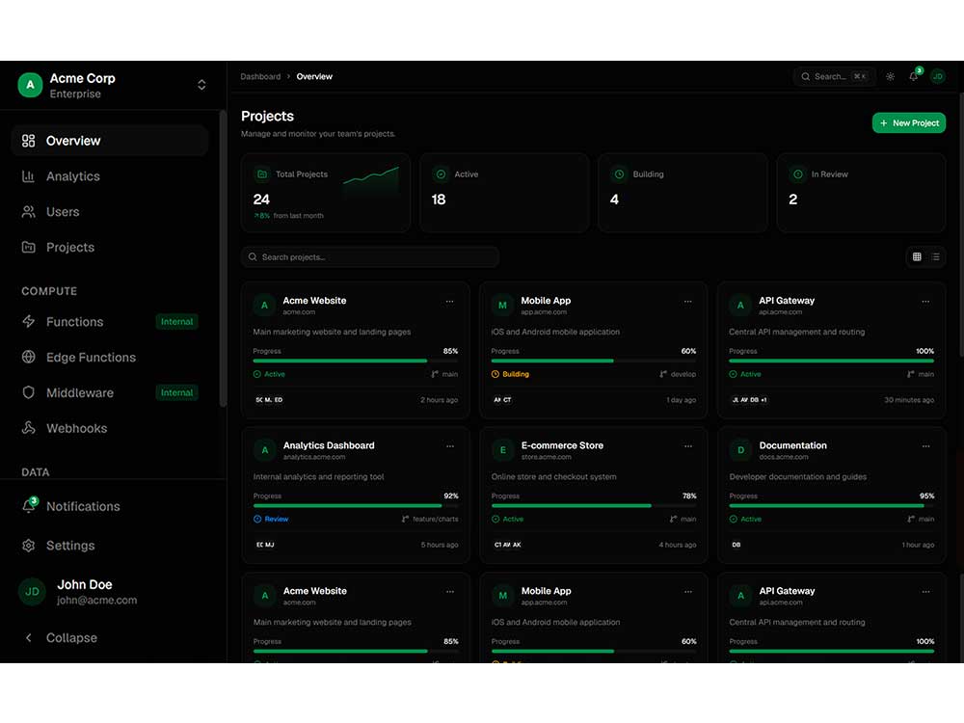This screenshot has width=964, height=723.
Task: Open Analytics in the sidebar
Action: (x=110, y=176)
